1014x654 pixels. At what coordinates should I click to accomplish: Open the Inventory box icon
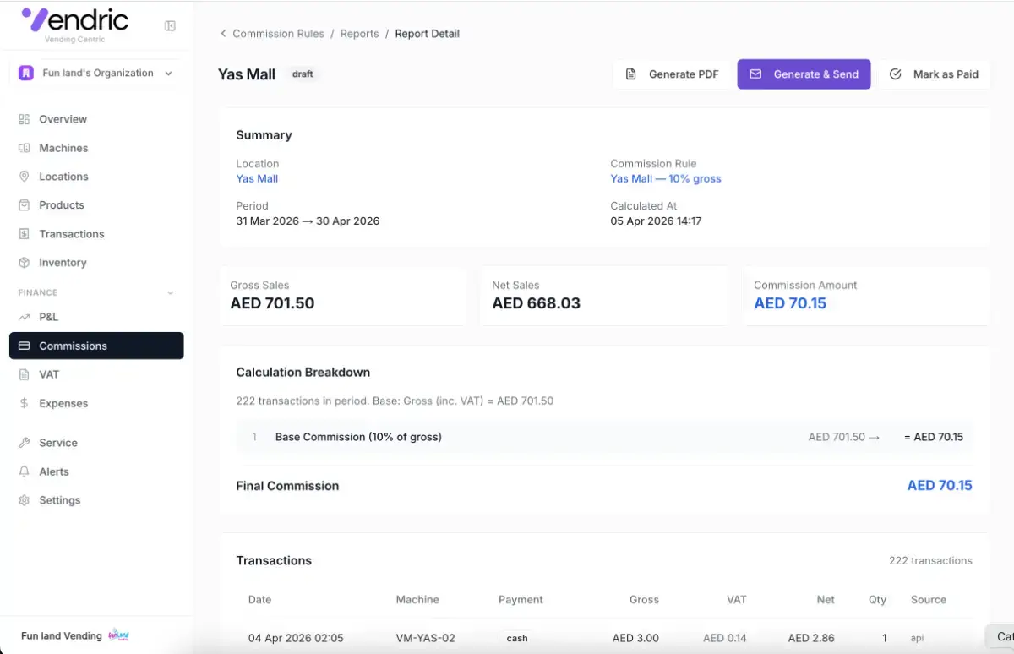[x=25, y=263]
